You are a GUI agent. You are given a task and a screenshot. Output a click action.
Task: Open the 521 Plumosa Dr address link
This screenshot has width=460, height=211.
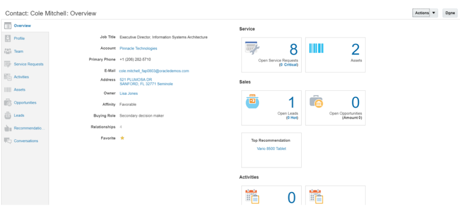click(136, 80)
